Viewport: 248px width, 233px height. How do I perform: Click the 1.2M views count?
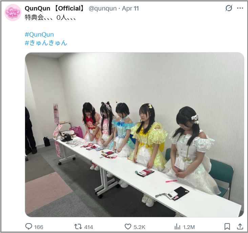pos(189,227)
